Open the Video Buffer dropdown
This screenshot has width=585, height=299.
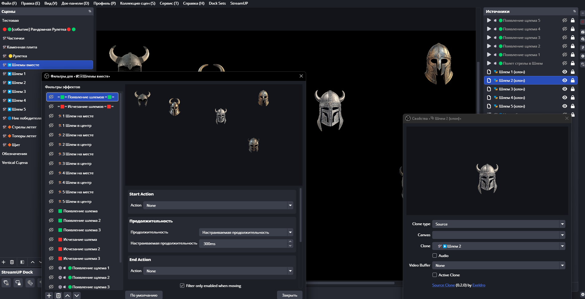pos(498,265)
